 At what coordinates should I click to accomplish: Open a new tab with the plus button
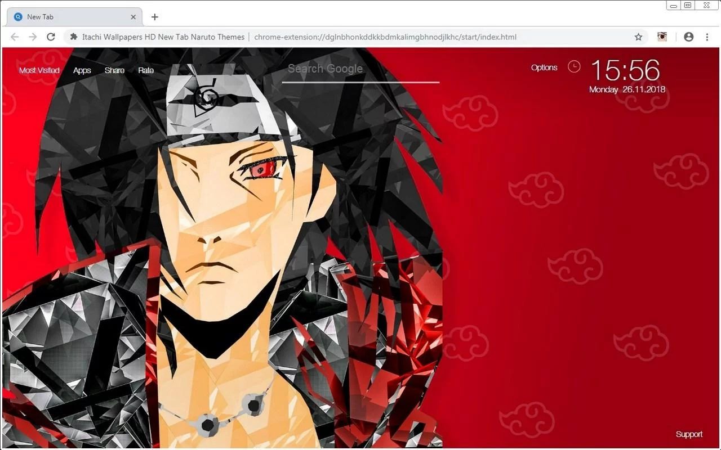click(x=155, y=17)
